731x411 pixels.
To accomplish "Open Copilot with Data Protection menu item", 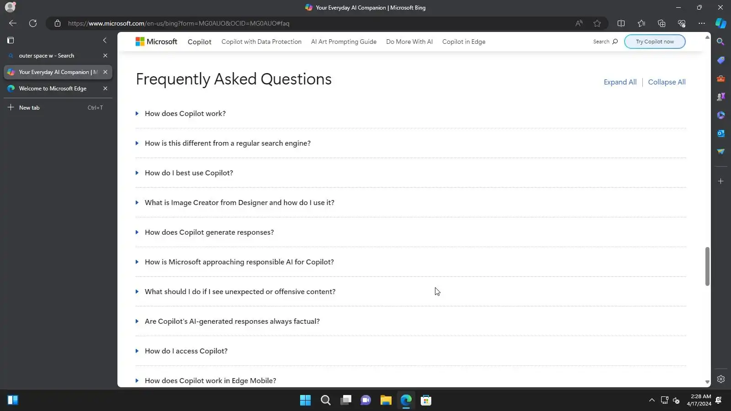I will coord(261,42).
